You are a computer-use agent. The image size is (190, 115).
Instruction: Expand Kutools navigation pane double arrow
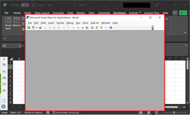click(4, 59)
